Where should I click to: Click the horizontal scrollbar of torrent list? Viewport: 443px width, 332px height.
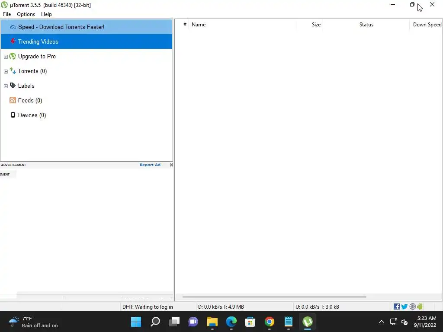click(274, 297)
